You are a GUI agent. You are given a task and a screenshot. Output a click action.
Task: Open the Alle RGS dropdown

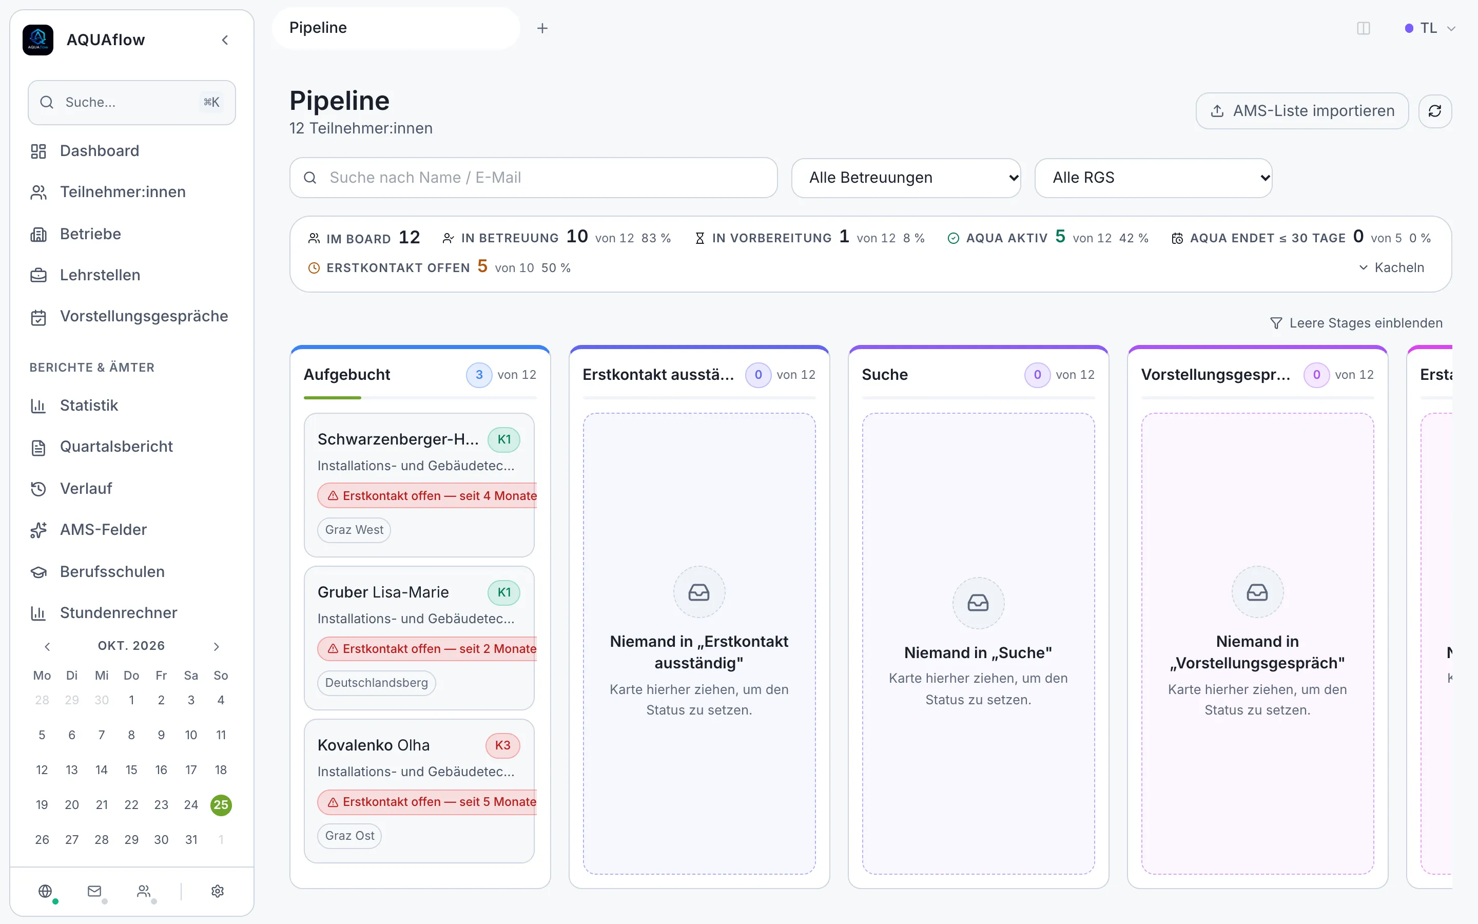point(1153,178)
